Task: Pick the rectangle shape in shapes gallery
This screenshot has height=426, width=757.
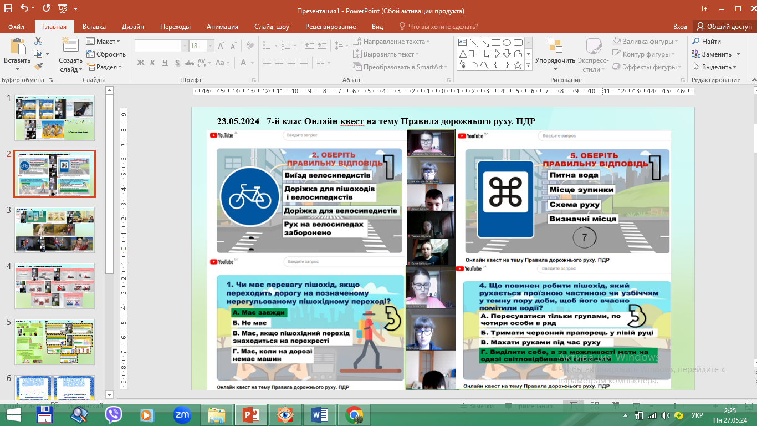Action: coord(496,42)
